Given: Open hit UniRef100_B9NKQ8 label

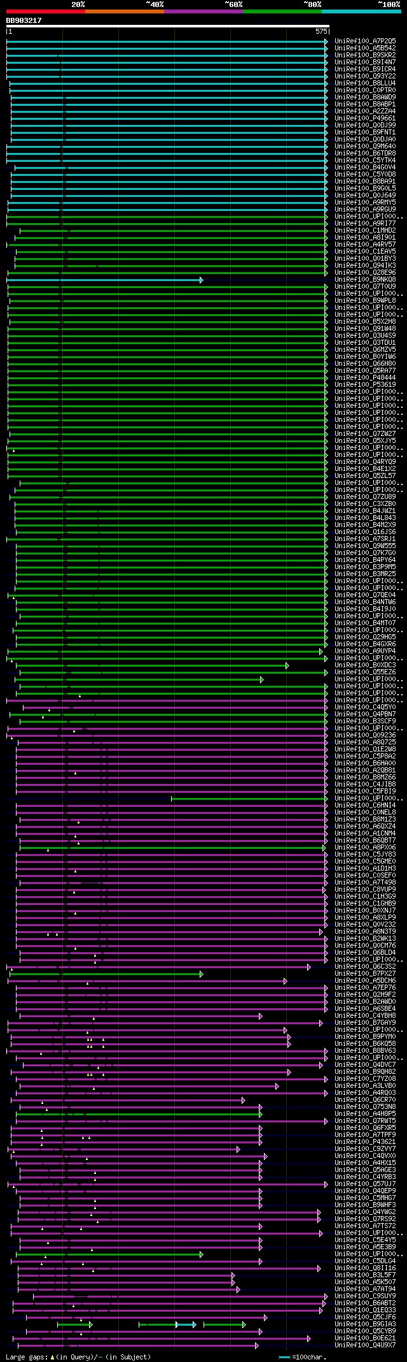Looking at the screenshot, I should 365,279.
